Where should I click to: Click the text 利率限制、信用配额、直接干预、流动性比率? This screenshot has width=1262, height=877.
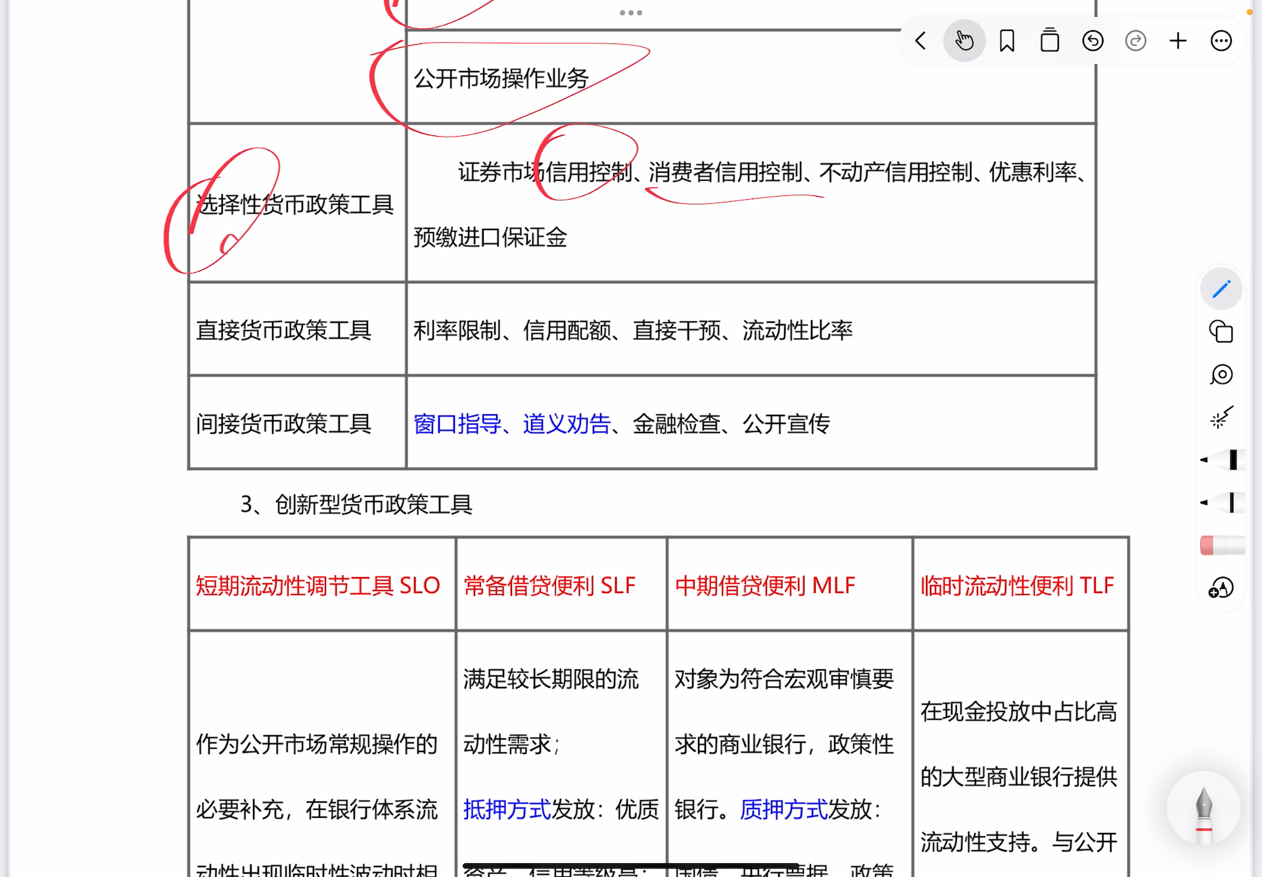(x=633, y=330)
